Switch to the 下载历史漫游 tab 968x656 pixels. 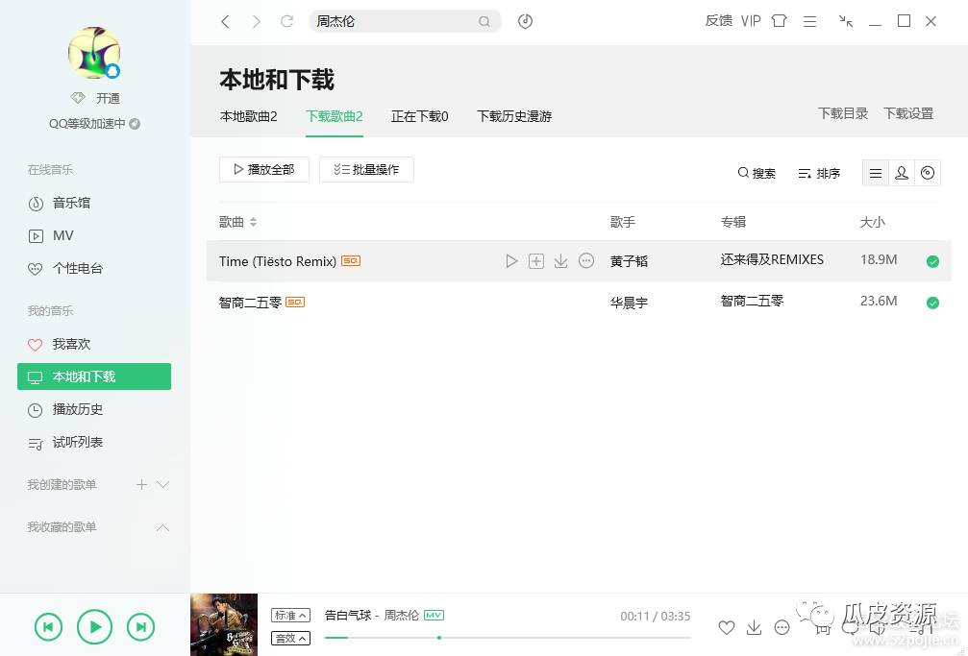click(x=514, y=116)
